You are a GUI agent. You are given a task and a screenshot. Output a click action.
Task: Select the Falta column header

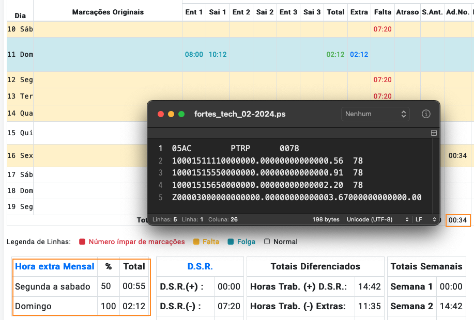click(x=383, y=12)
